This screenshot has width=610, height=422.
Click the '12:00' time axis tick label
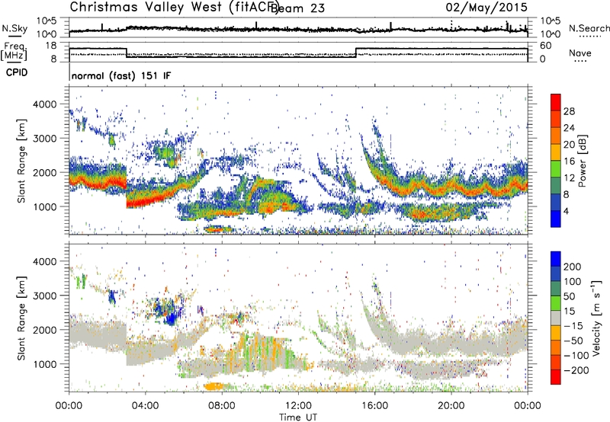tap(298, 406)
